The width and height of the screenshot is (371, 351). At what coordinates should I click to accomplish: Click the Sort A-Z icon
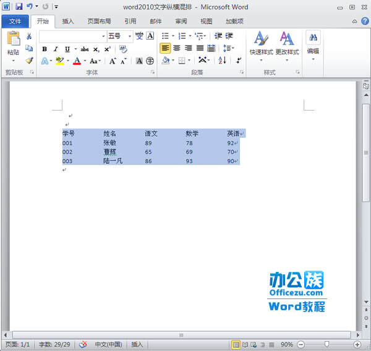[222, 61]
